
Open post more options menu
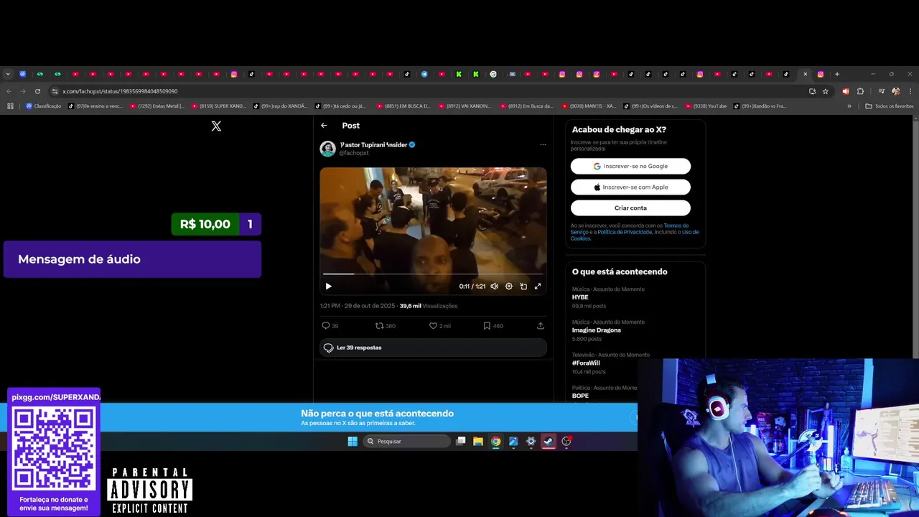[543, 144]
